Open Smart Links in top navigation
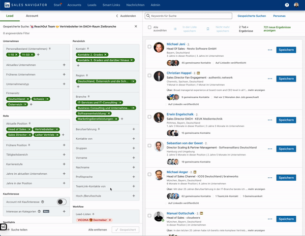The image size is (305, 236). coord(111,5)
